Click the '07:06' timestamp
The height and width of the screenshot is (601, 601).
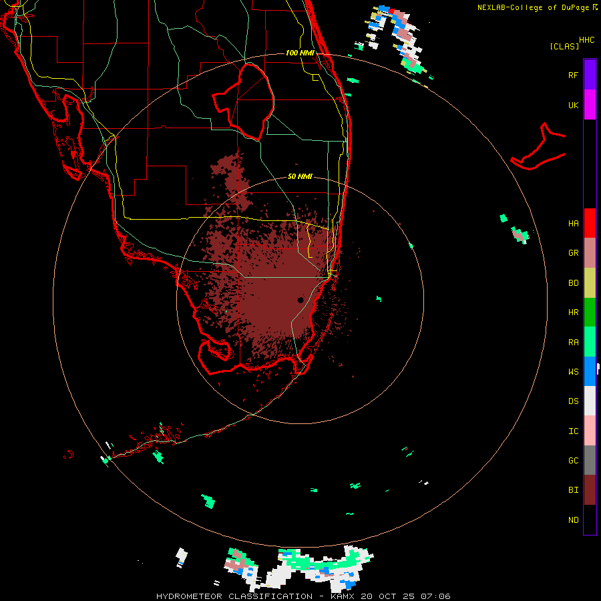coord(435,596)
